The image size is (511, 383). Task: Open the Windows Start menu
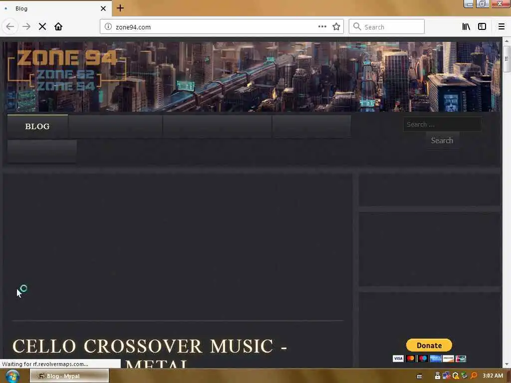tap(12, 376)
